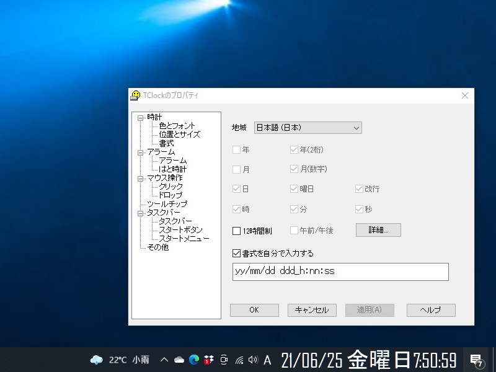This screenshot has height=372, width=496.
Task: Switch the IME by clicking the A indicator
Action: click(x=267, y=360)
